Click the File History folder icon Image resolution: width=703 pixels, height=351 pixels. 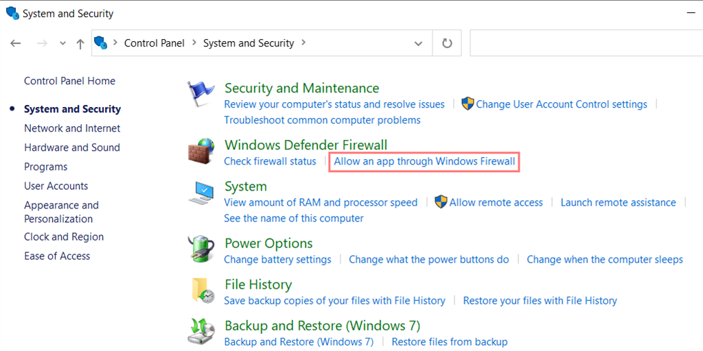(x=201, y=291)
